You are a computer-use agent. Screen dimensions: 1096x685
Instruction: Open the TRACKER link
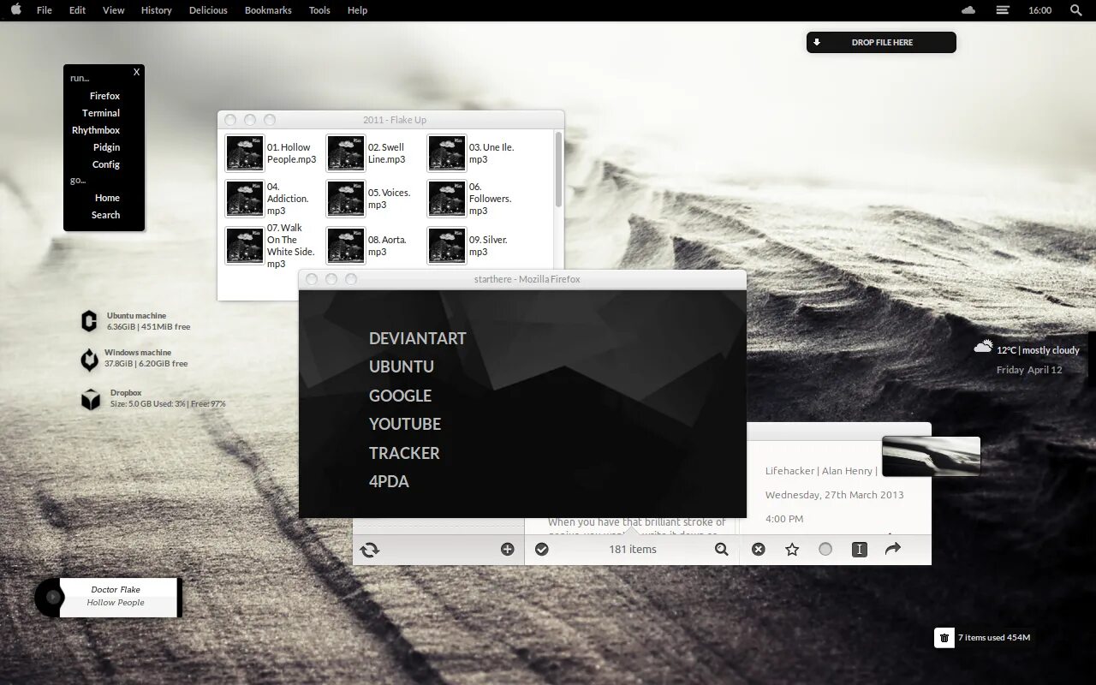404,453
